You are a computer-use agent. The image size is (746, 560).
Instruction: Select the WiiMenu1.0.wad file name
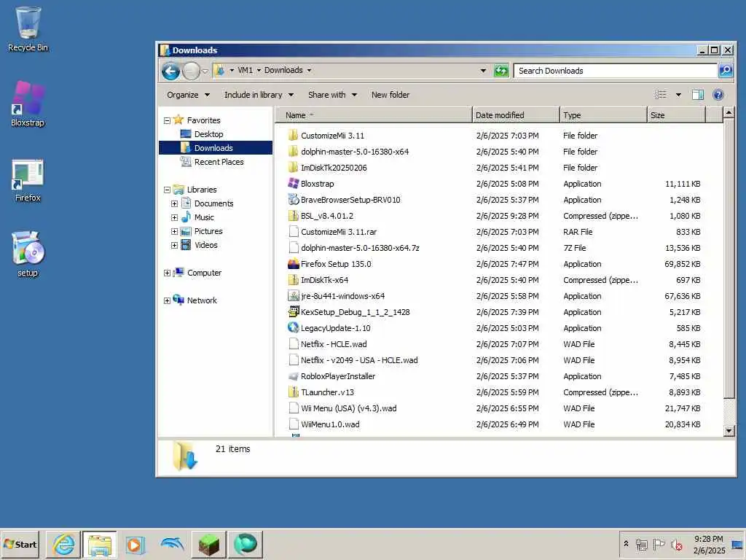tap(330, 424)
